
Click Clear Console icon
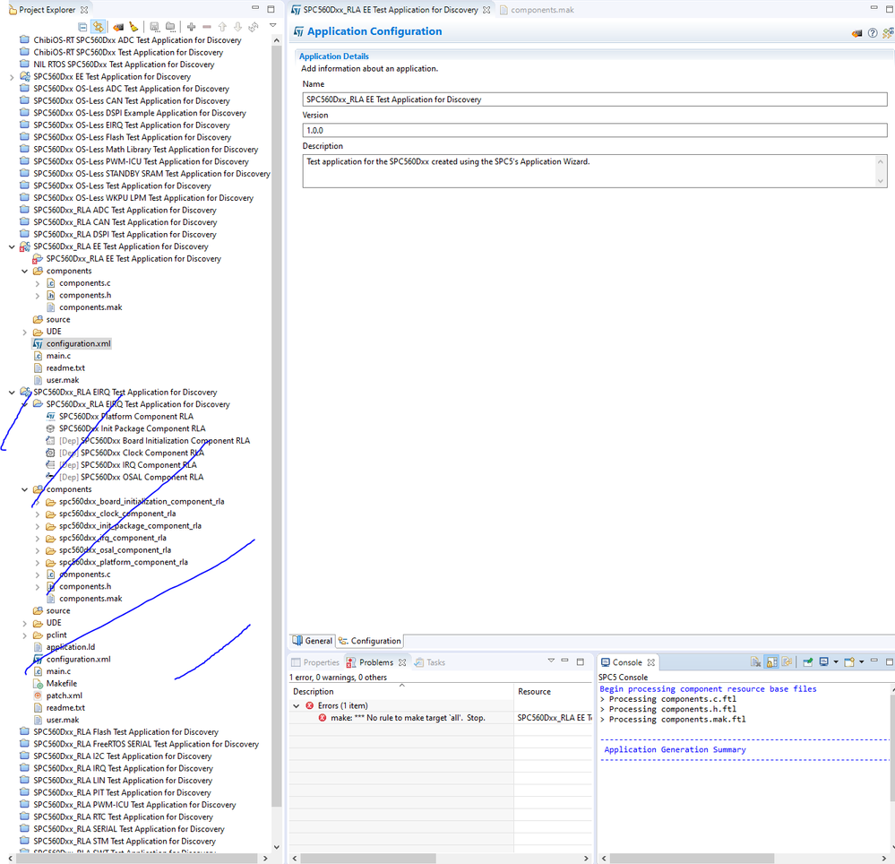point(756,661)
